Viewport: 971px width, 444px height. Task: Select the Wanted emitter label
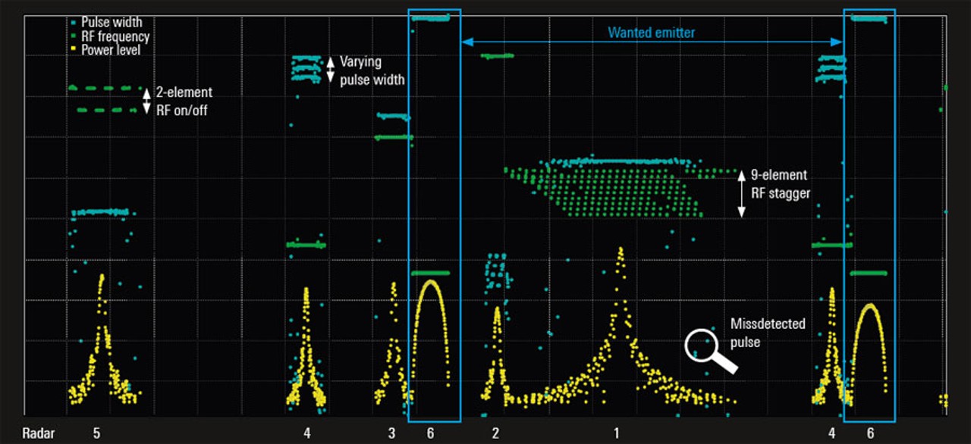[651, 33]
